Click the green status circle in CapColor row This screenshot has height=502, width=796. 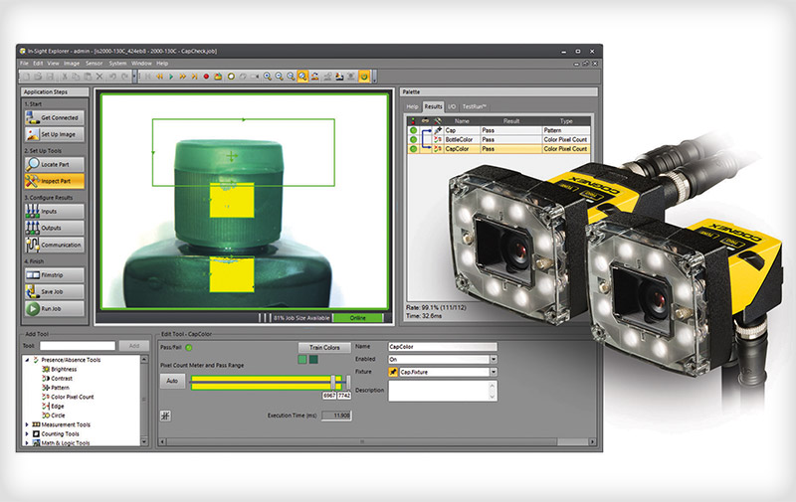pyautogui.click(x=413, y=149)
